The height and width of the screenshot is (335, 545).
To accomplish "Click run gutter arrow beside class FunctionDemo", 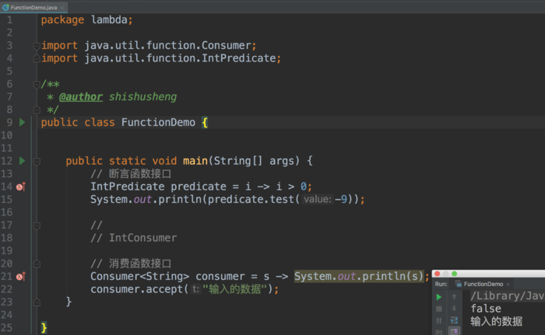I will pos(22,122).
